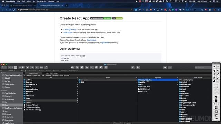Viewport: 221px width, 124px height.
Task: Select README.md file
Action: [x=145, y=89]
